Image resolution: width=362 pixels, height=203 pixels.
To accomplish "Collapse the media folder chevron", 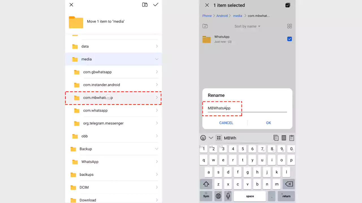I will (157, 59).
